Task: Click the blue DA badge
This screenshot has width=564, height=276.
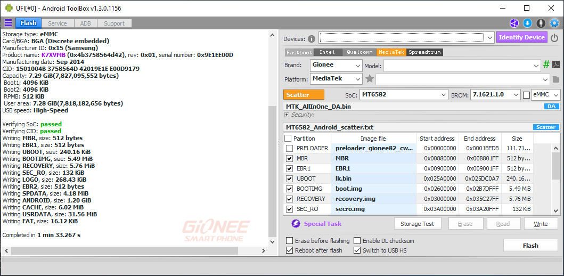Action: pyautogui.click(x=552, y=107)
